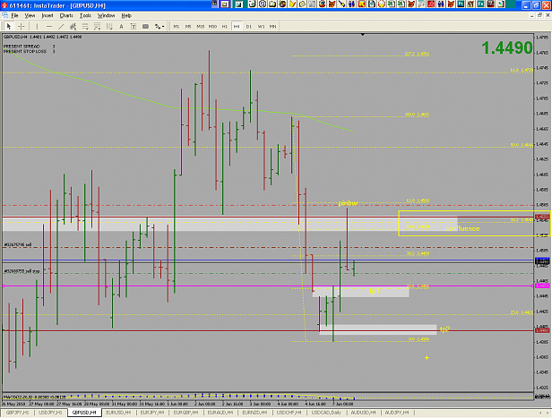Click the chart shift triangle marker at top
The image size is (560, 418).
pyautogui.click(x=363, y=35)
